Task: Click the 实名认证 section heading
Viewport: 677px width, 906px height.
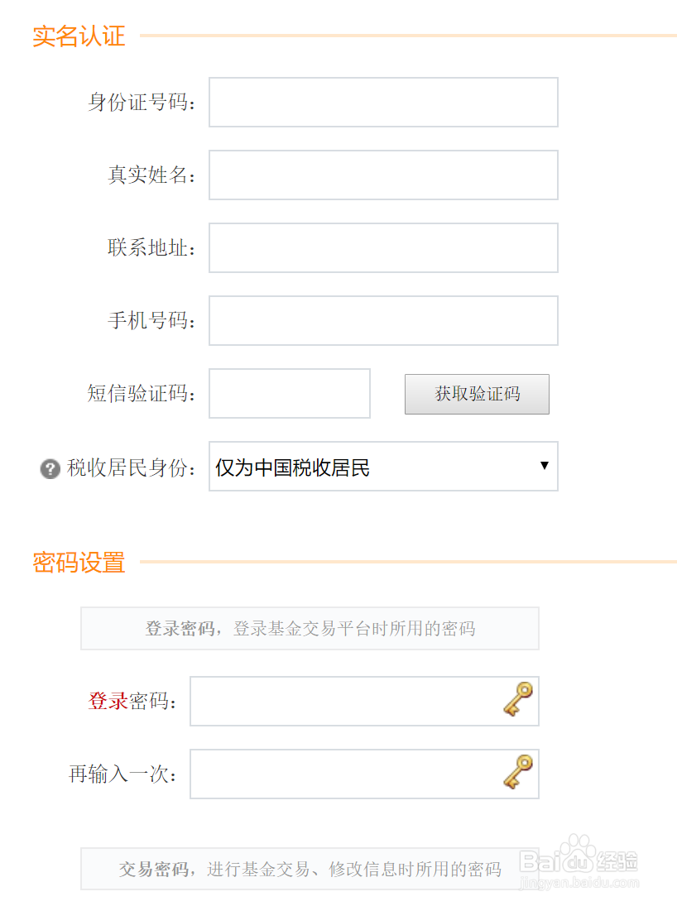Action: (x=77, y=36)
